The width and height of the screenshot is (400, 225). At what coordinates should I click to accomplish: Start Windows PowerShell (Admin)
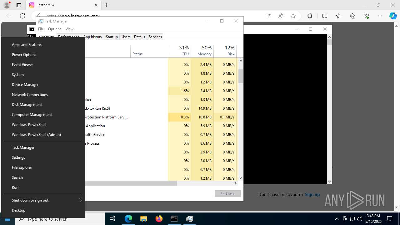point(43,135)
